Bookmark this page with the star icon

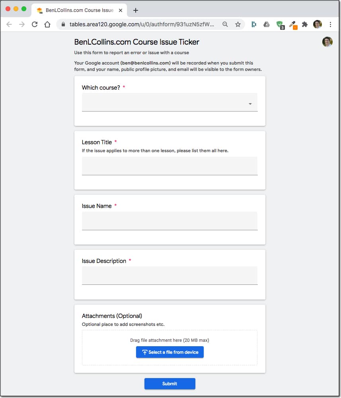(238, 24)
